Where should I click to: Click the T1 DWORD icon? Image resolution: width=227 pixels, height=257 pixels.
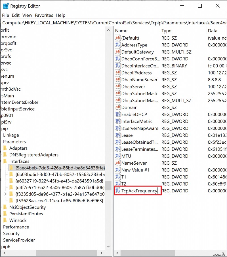tap(118, 177)
